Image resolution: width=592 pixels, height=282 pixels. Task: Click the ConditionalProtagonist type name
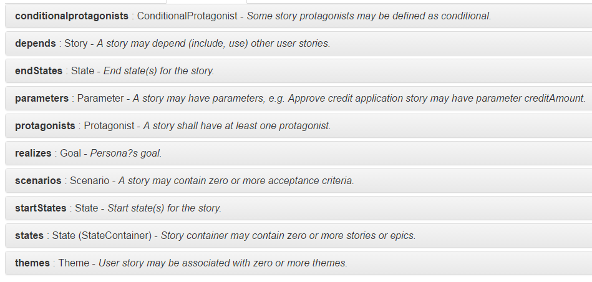[x=187, y=16]
